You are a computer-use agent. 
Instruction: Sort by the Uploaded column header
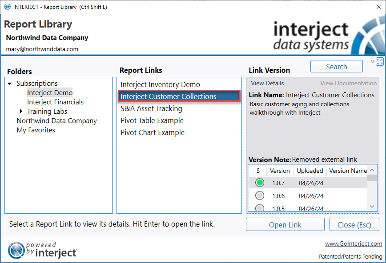(310, 171)
